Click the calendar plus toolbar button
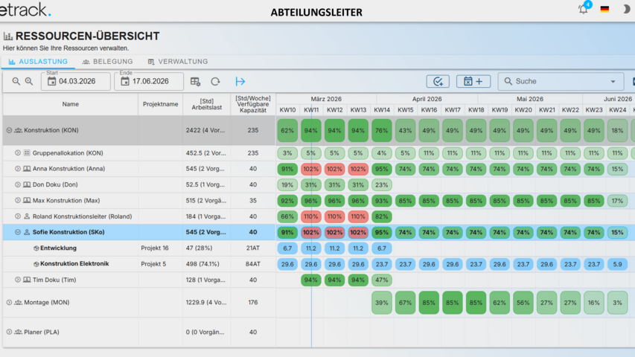This screenshot has height=357, width=635. [473, 81]
